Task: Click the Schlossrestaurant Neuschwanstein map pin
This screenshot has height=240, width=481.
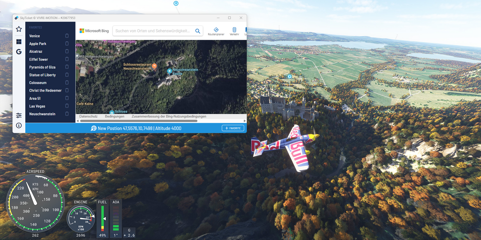Action: pos(154,66)
